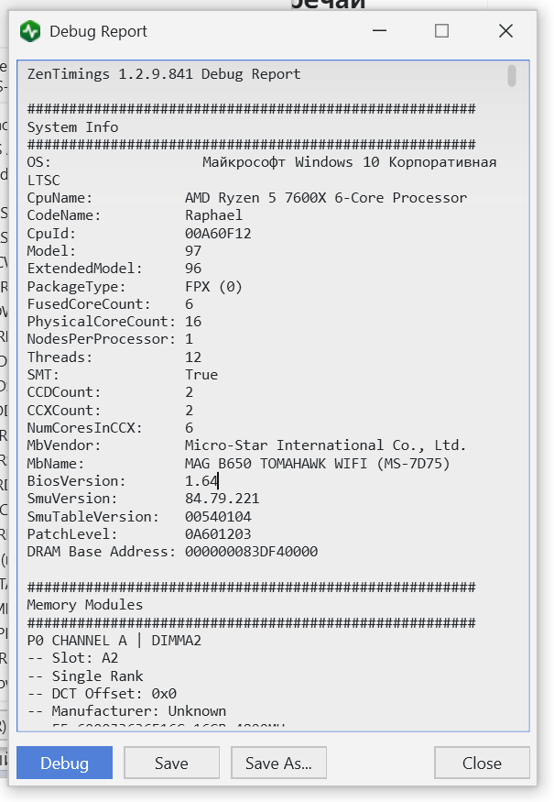
Task: Place cursor on the ZenTimings 1.2.9.841 header line
Action: pyautogui.click(x=163, y=74)
